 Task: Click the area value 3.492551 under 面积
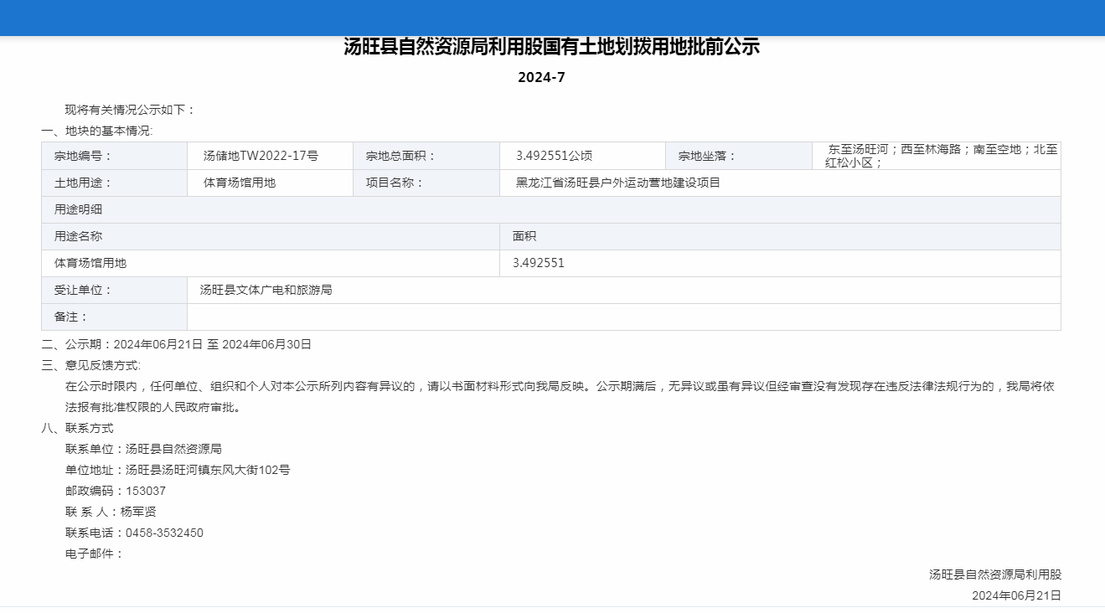tap(539, 264)
